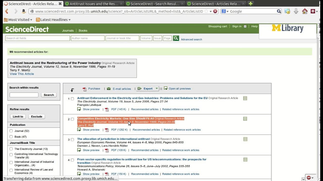Viewport: 323px width, 181px height.
Task: Expand Show preview for article 3
Action: pyautogui.click(x=91, y=150)
